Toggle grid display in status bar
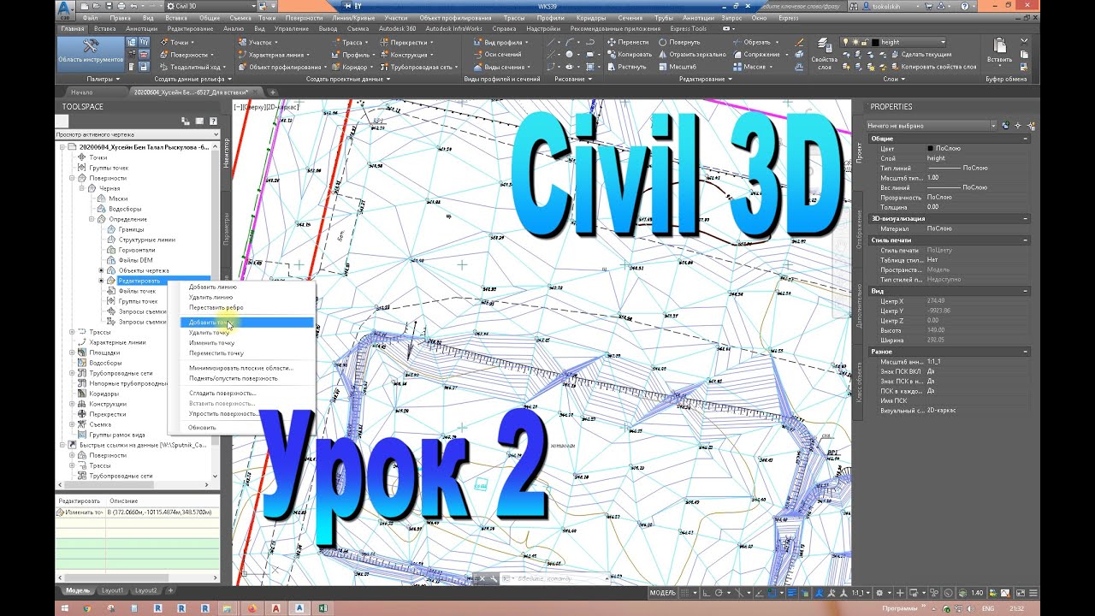 [x=684, y=592]
